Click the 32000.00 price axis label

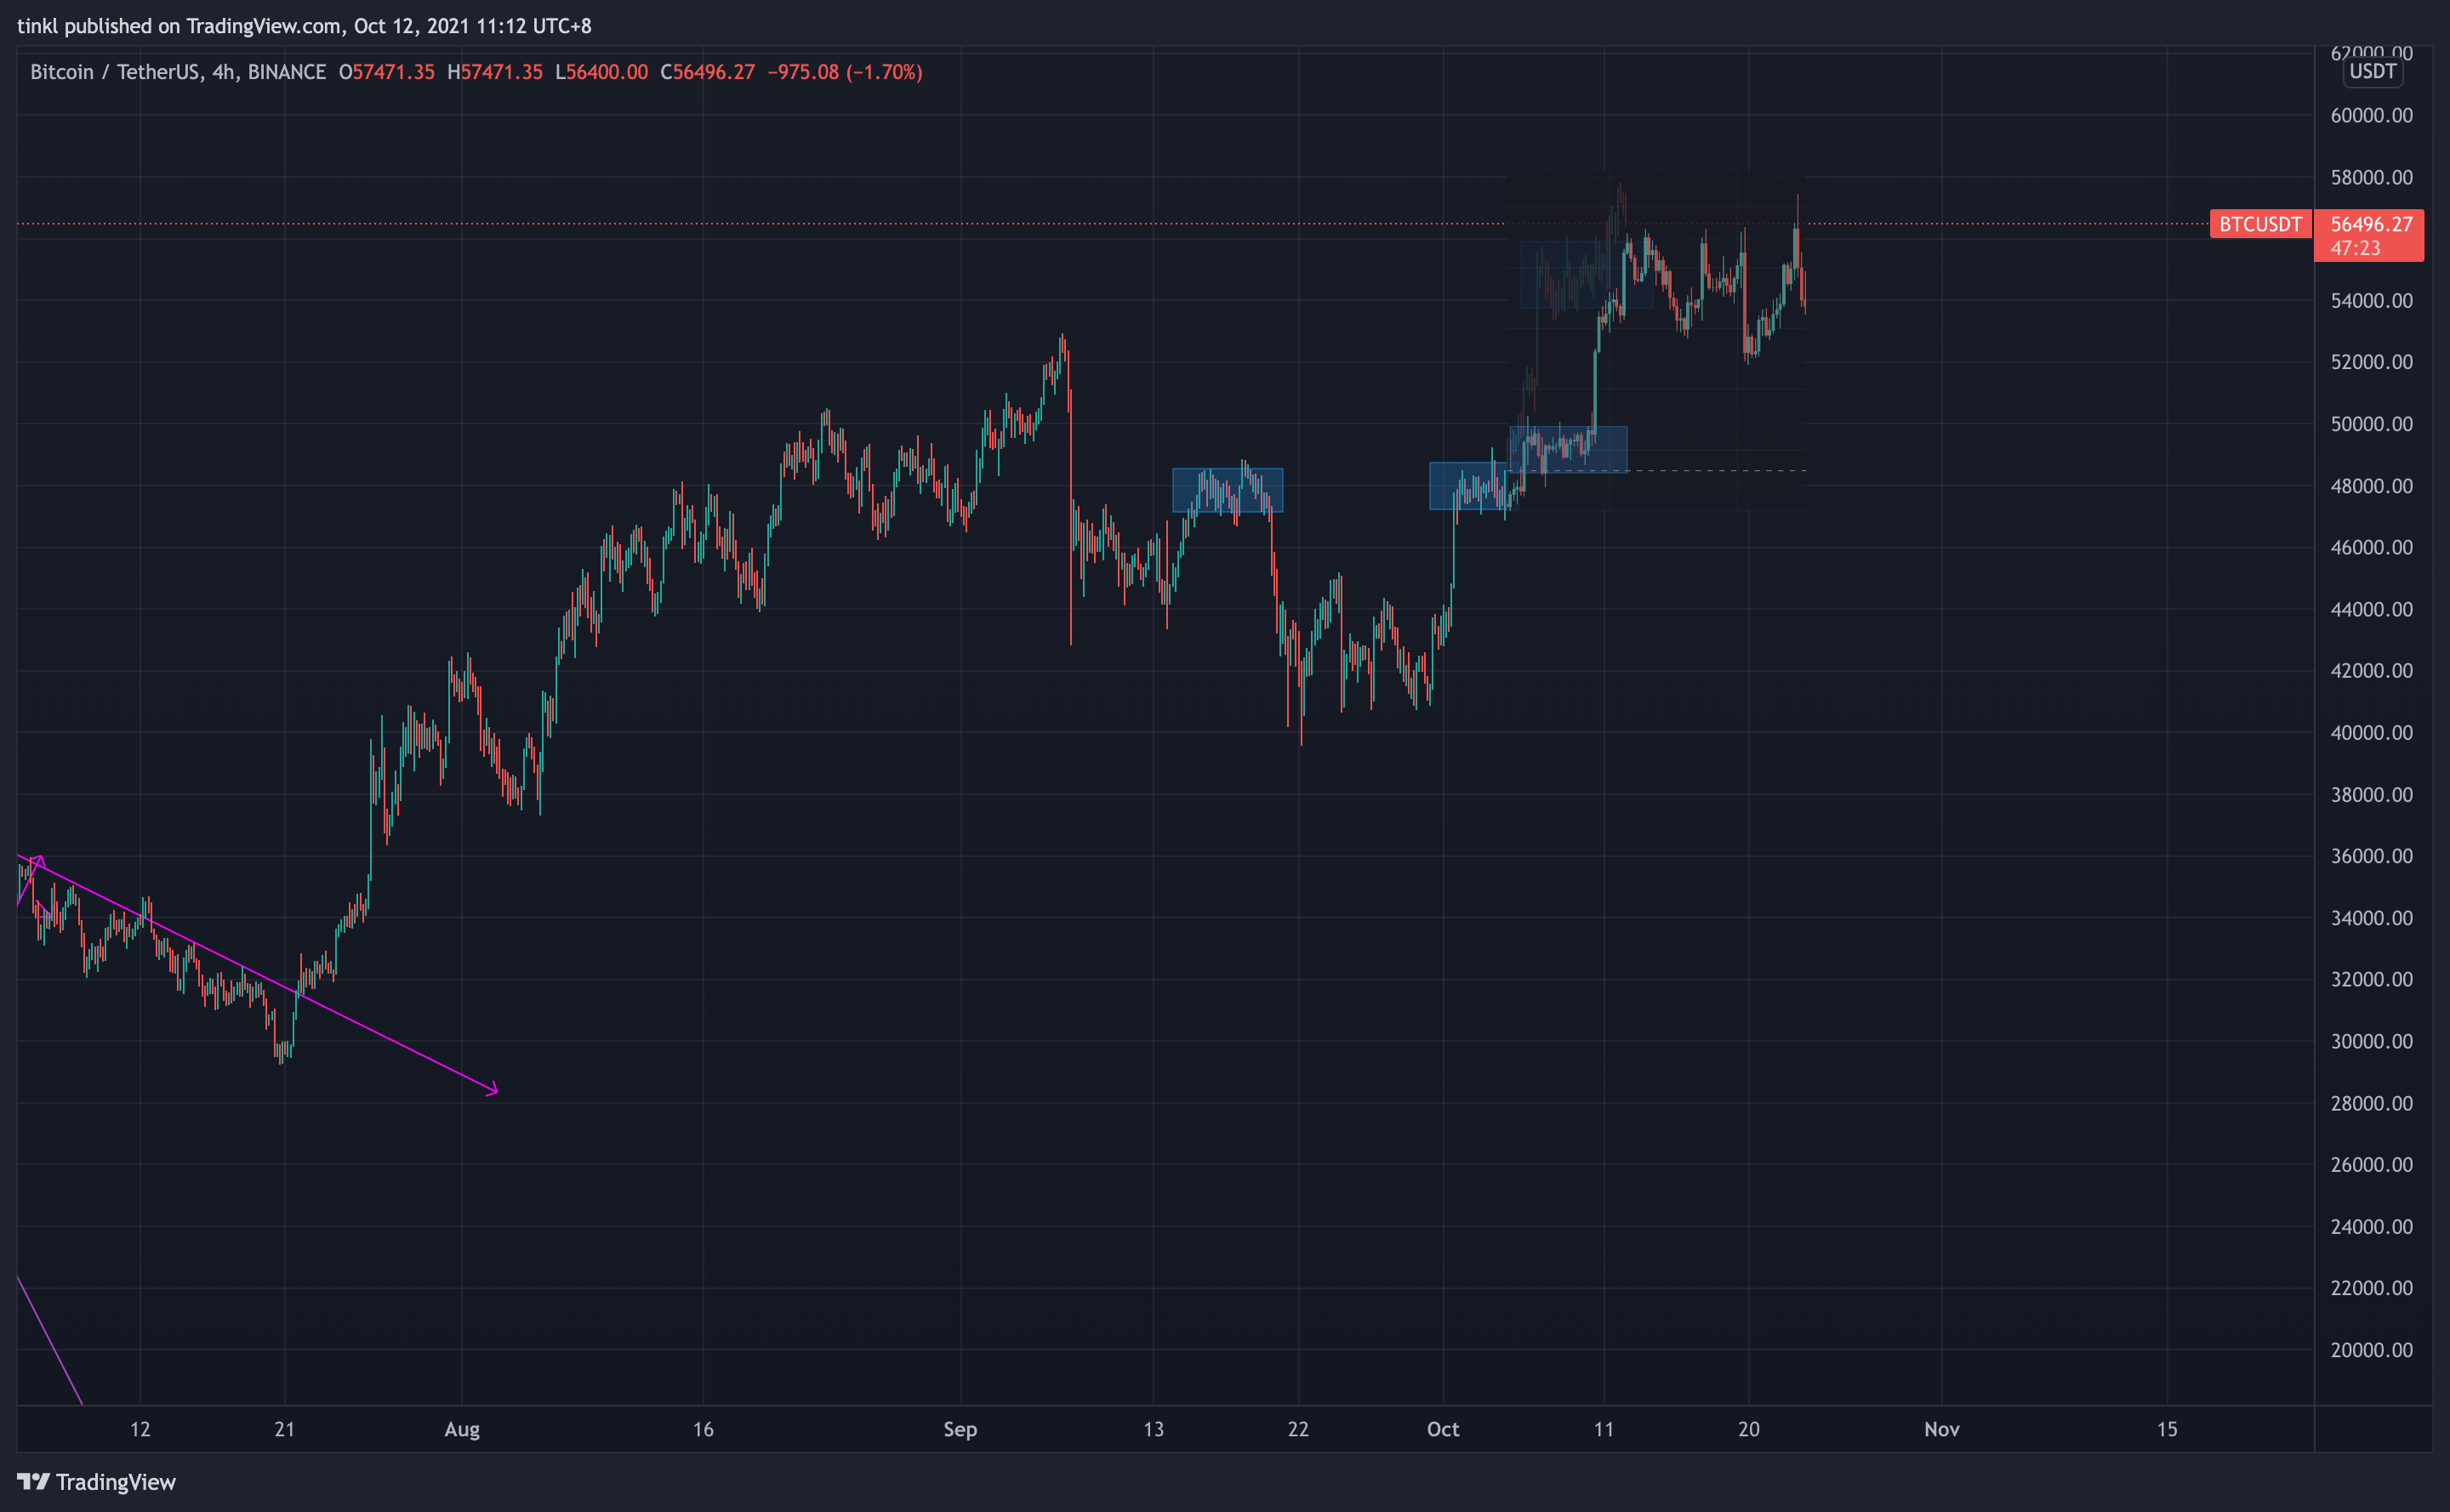(x=2371, y=979)
